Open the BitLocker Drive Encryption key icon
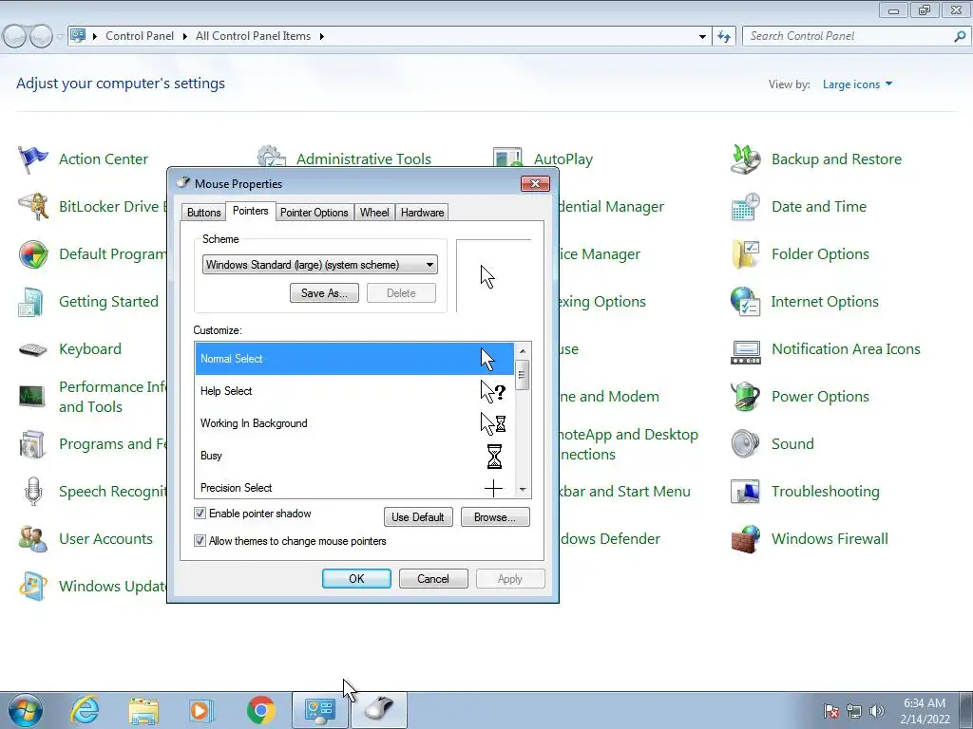Screen dimensions: 973x729 pyautogui.click(x=33, y=206)
